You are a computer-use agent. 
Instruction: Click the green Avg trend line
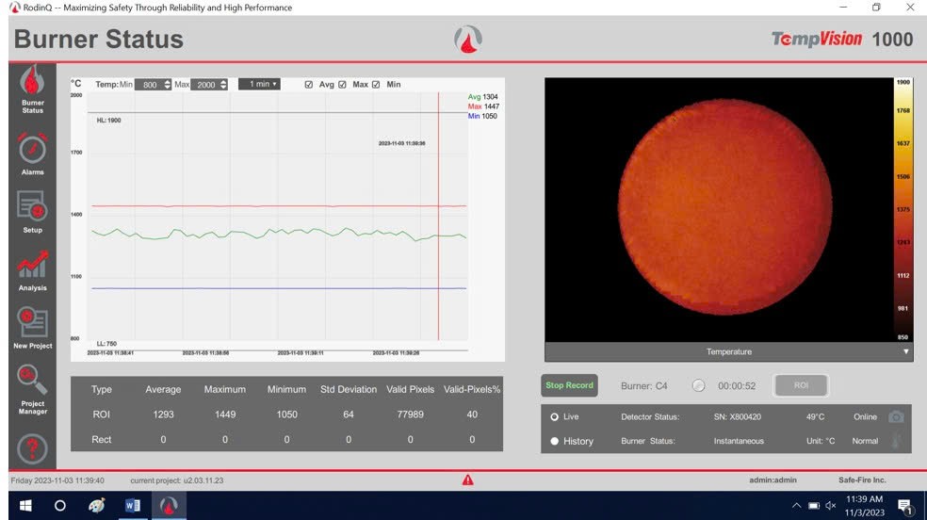point(279,234)
